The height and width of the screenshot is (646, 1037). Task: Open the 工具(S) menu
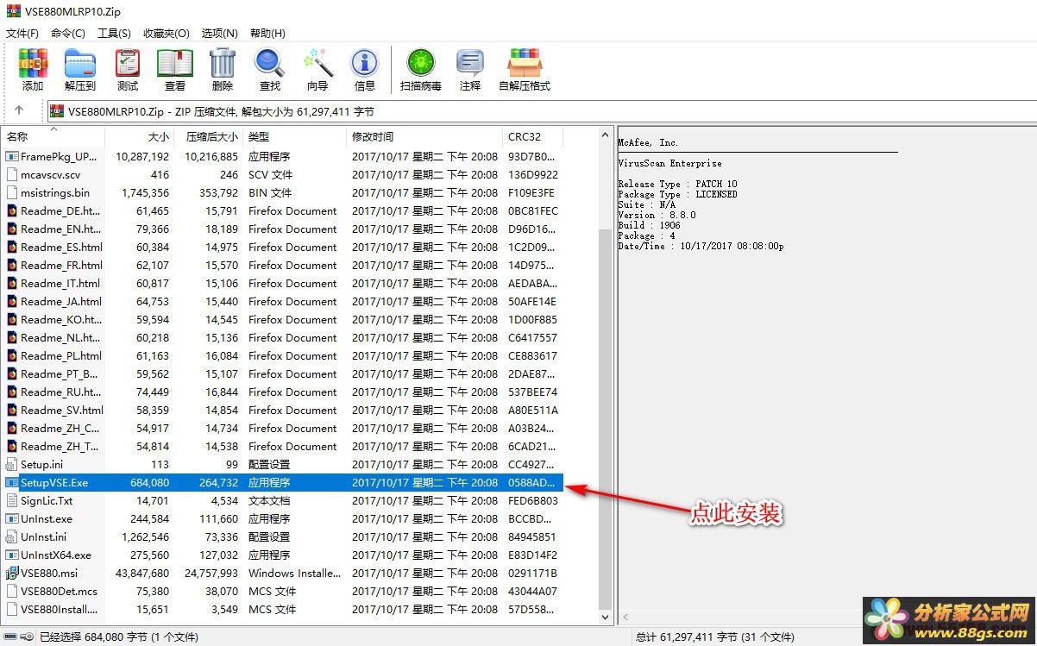pos(114,33)
